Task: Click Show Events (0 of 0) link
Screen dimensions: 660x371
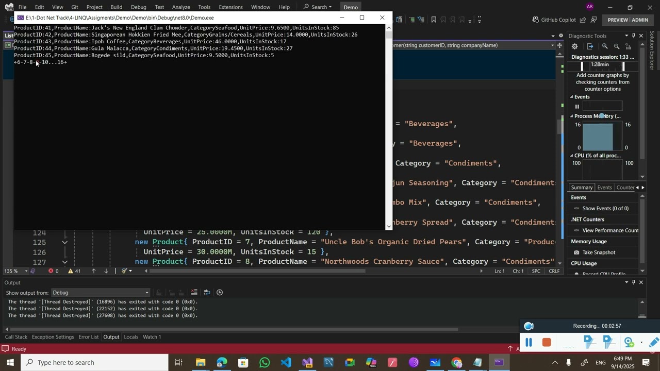Action: click(x=605, y=209)
